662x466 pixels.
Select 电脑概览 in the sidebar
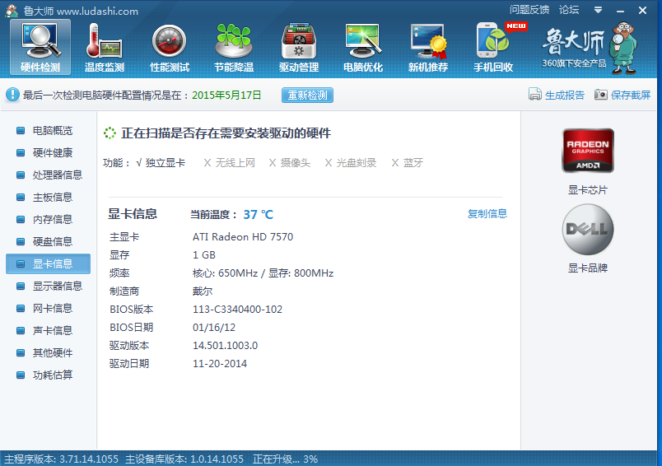click(52, 130)
